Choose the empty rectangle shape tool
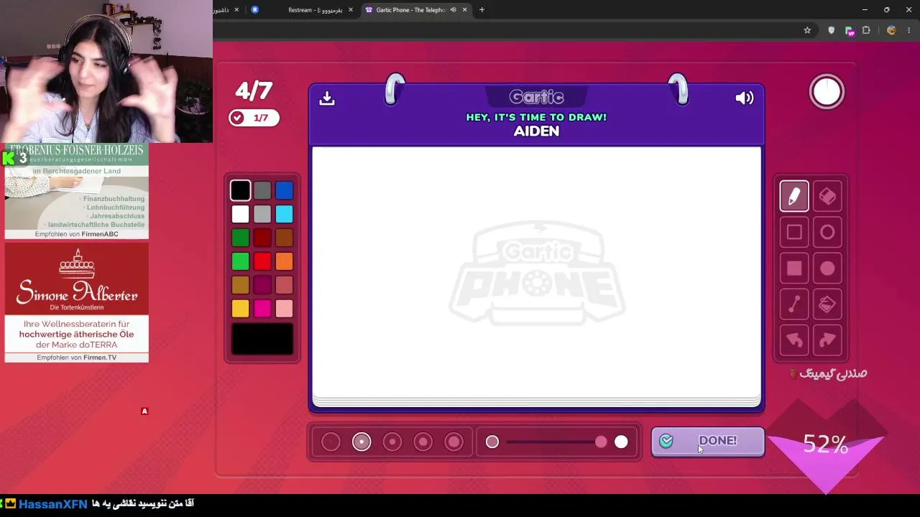Image resolution: width=920 pixels, height=517 pixels. (794, 232)
